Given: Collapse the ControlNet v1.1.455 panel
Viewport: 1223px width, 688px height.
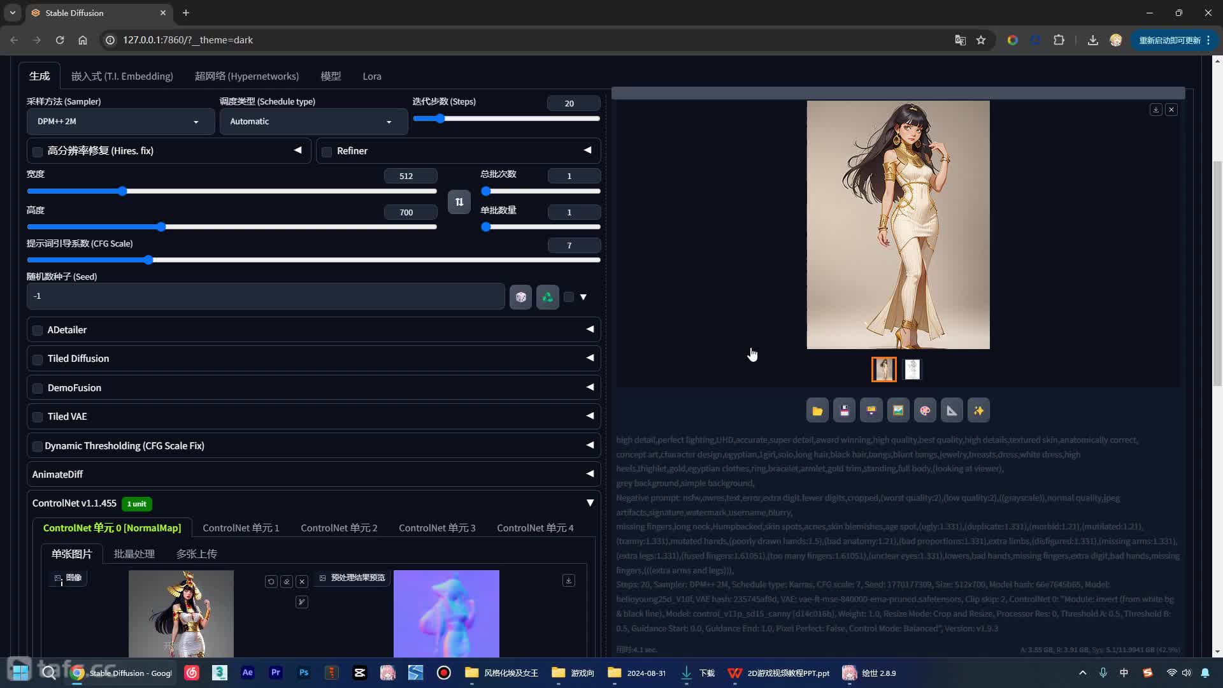Looking at the screenshot, I should [590, 503].
